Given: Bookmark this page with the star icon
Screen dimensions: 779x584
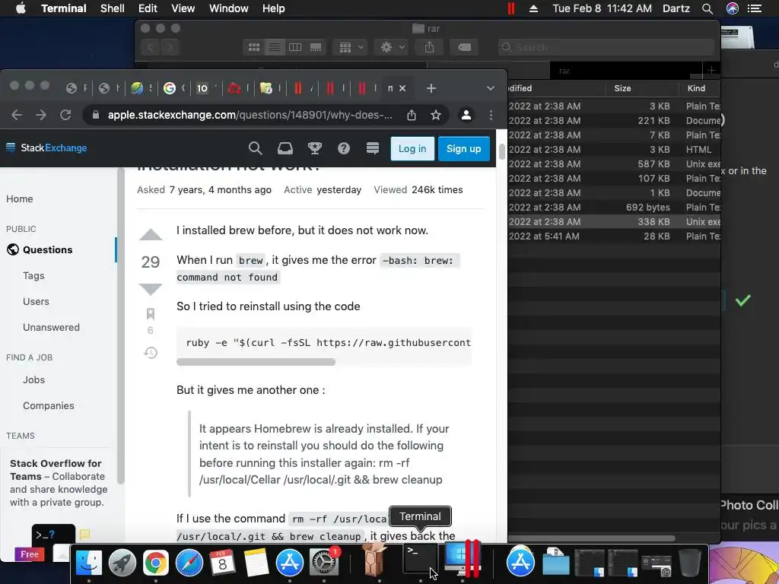Looking at the screenshot, I should coord(436,116).
